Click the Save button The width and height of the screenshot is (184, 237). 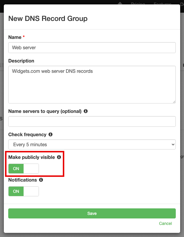pos(92,213)
